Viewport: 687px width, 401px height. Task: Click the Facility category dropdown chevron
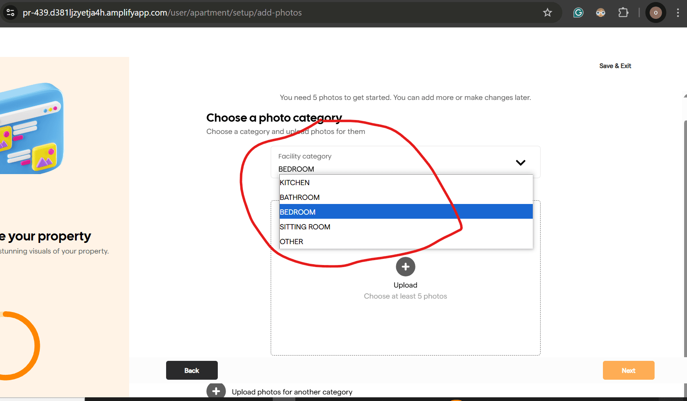click(520, 163)
